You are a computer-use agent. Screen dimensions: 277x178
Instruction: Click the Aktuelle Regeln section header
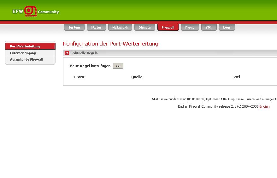coord(85,53)
